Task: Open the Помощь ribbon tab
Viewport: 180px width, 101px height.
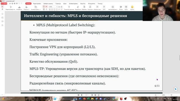Action: pyautogui.click(x=100, y=4)
